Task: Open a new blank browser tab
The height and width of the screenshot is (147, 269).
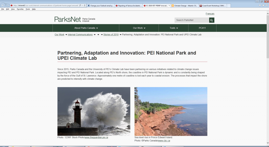Action: pos(229,6)
